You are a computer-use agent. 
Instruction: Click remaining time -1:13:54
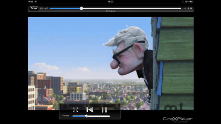[x=188, y=8]
